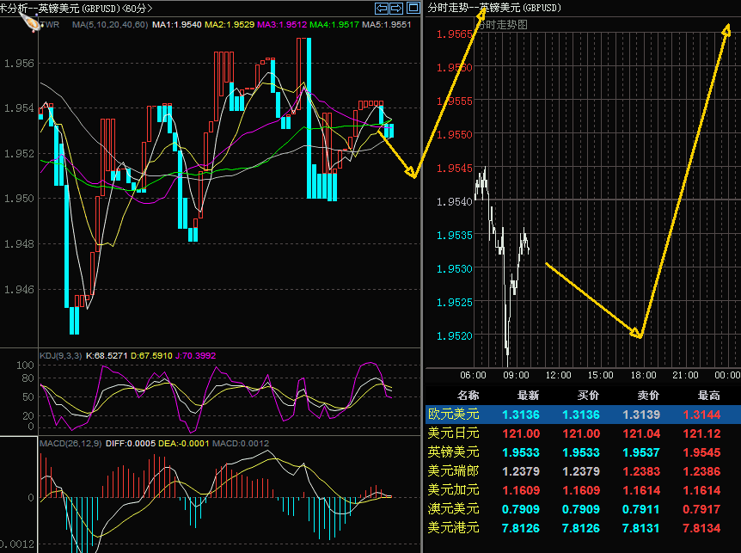741x553 pixels.
Task: Open the 英镑美元 quote row
Action: coord(455,452)
